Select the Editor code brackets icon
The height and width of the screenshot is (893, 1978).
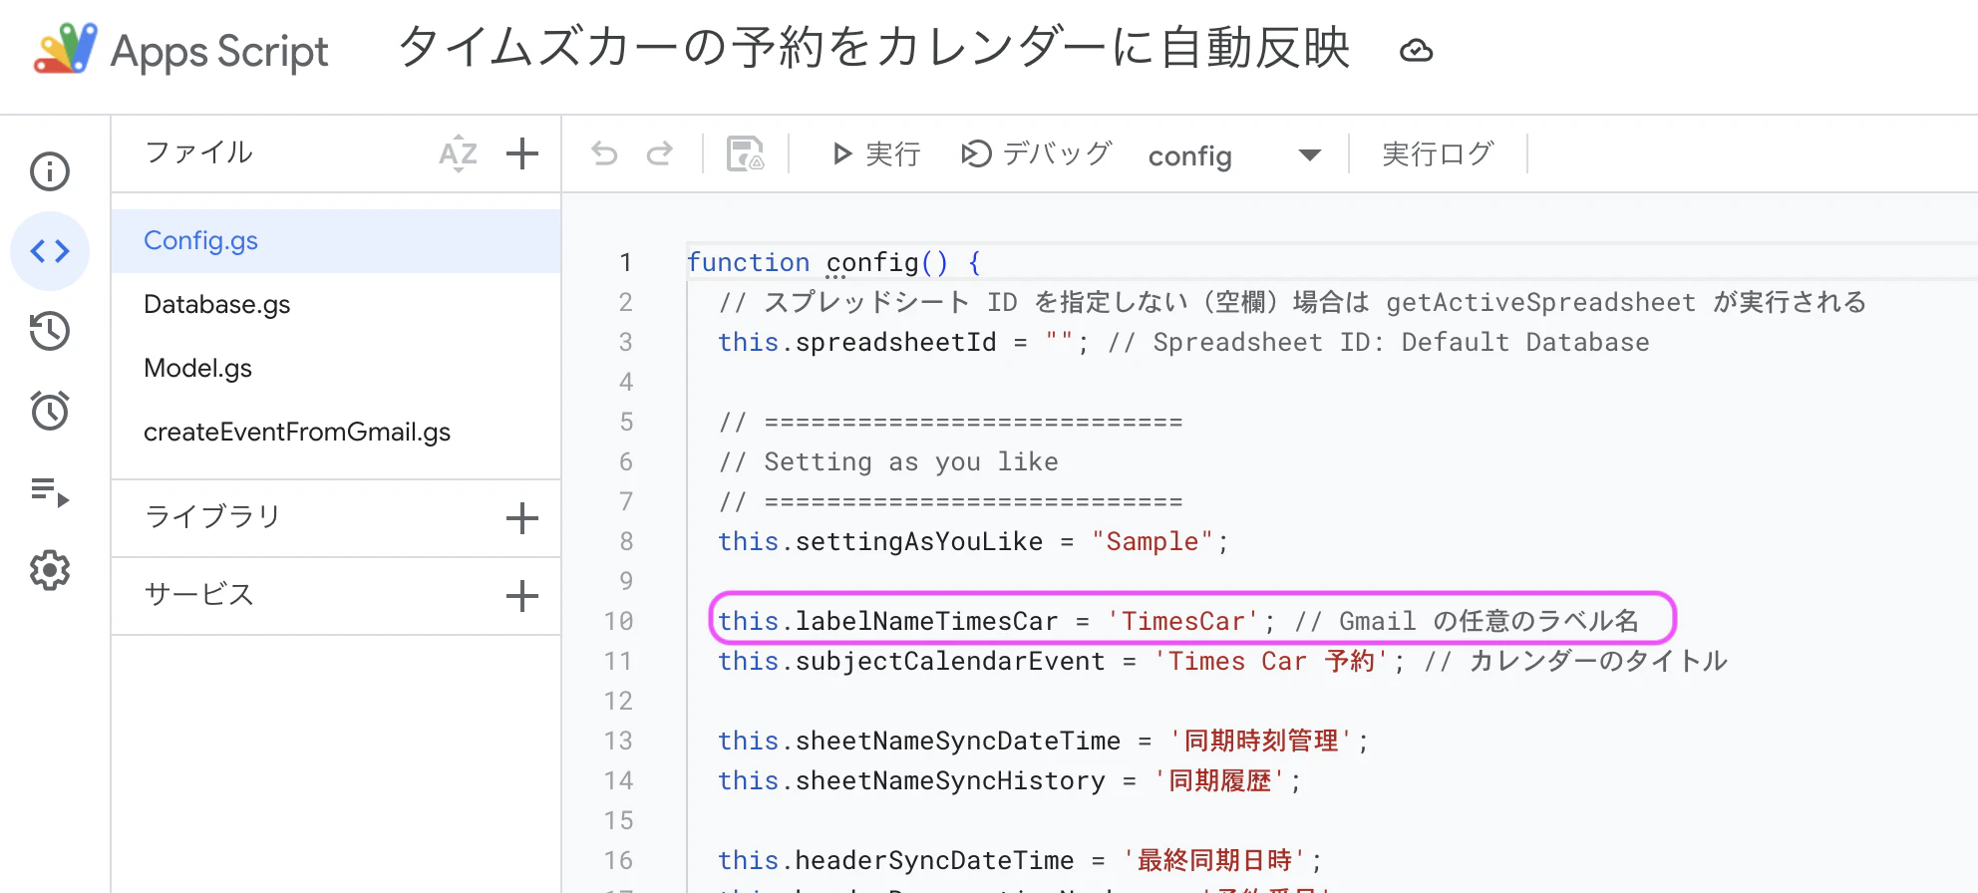50,251
